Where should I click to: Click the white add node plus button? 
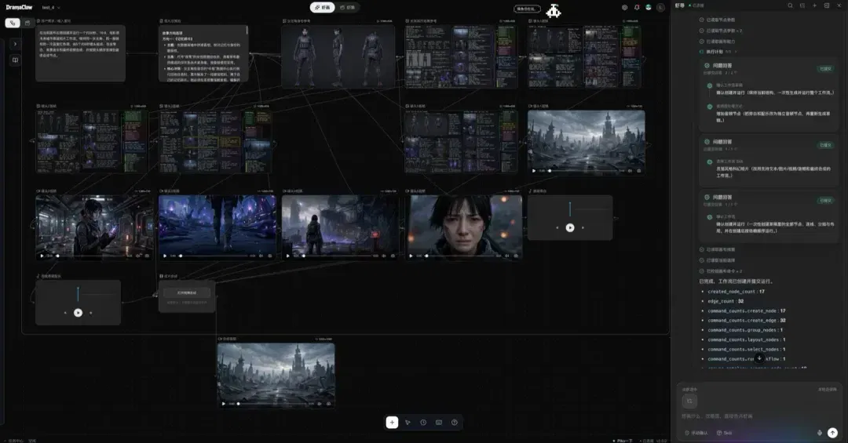point(392,423)
